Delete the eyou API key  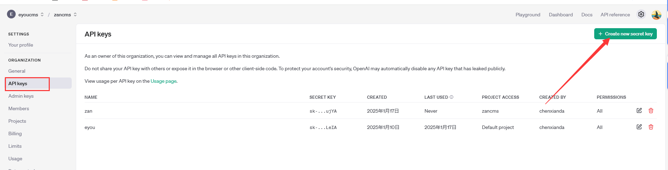651,127
